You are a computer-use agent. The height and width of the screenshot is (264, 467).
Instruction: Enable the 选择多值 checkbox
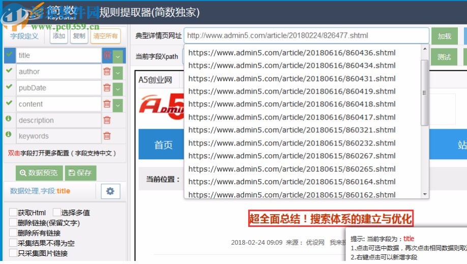point(56,212)
